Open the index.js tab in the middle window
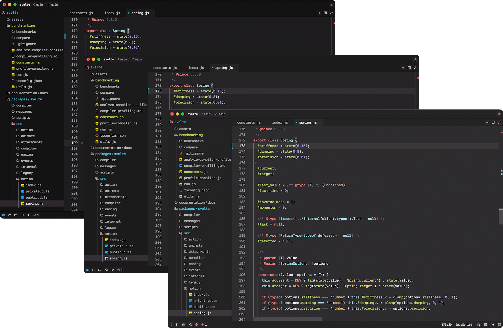The width and height of the screenshot is (503, 328). pyautogui.click(x=196, y=68)
